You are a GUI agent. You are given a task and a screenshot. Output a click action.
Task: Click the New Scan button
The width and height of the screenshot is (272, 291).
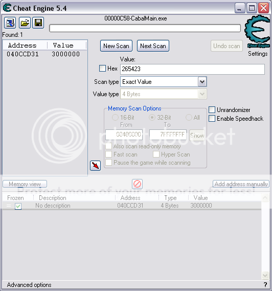click(x=117, y=46)
